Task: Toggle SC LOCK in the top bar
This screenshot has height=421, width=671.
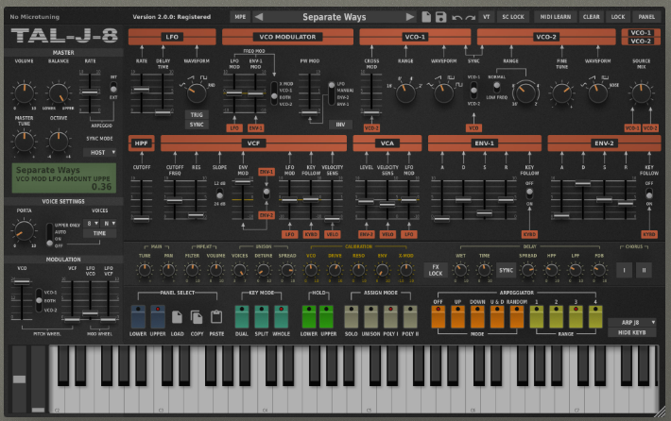Action: point(513,17)
